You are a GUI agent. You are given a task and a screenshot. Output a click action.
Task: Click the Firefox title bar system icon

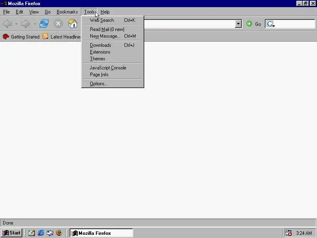click(x=4, y=4)
